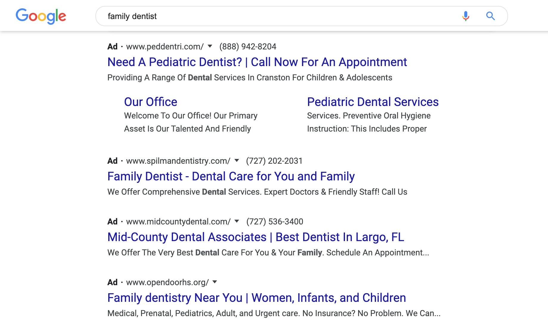Expand dropdown arrow next to www.opendoorhs.org
The height and width of the screenshot is (331, 548).
215,282
